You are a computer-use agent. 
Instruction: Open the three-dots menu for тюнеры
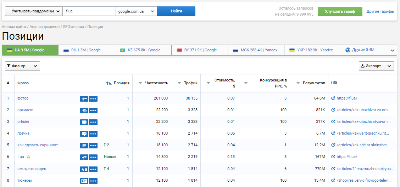click(x=93, y=181)
